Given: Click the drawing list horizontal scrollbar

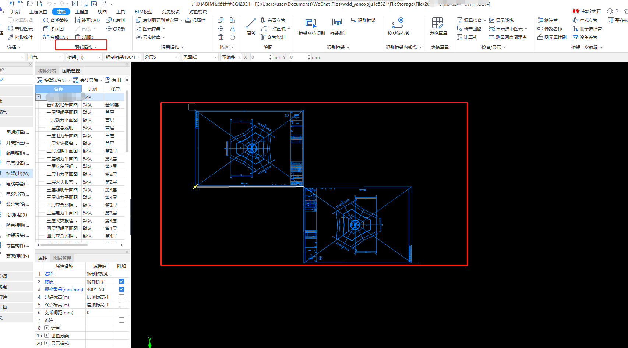Looking at the screenshot, I should coord(64,245).
